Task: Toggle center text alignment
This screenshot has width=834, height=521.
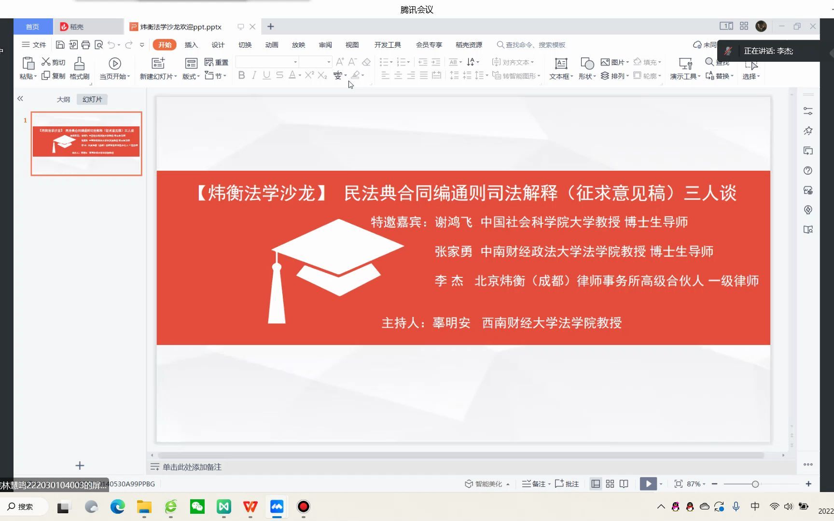Action: click(x=398, y=75)
